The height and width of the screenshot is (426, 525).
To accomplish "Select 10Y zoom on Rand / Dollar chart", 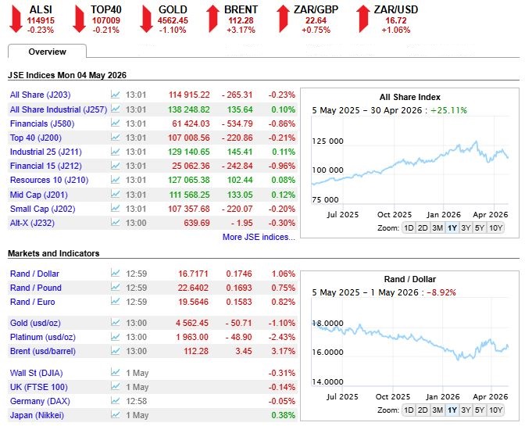I will point(495,410).
